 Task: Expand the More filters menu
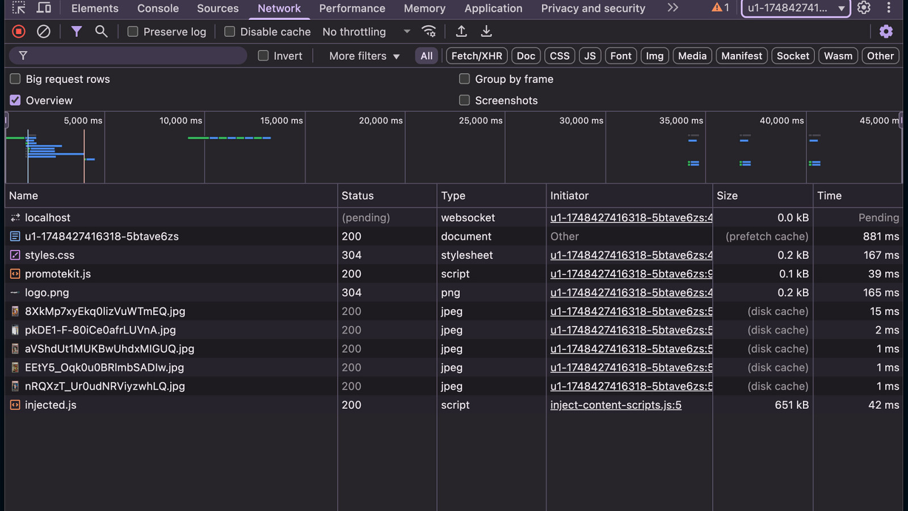[x=364, y=56]
